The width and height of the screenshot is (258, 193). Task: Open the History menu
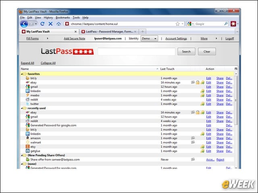[48, 18]
